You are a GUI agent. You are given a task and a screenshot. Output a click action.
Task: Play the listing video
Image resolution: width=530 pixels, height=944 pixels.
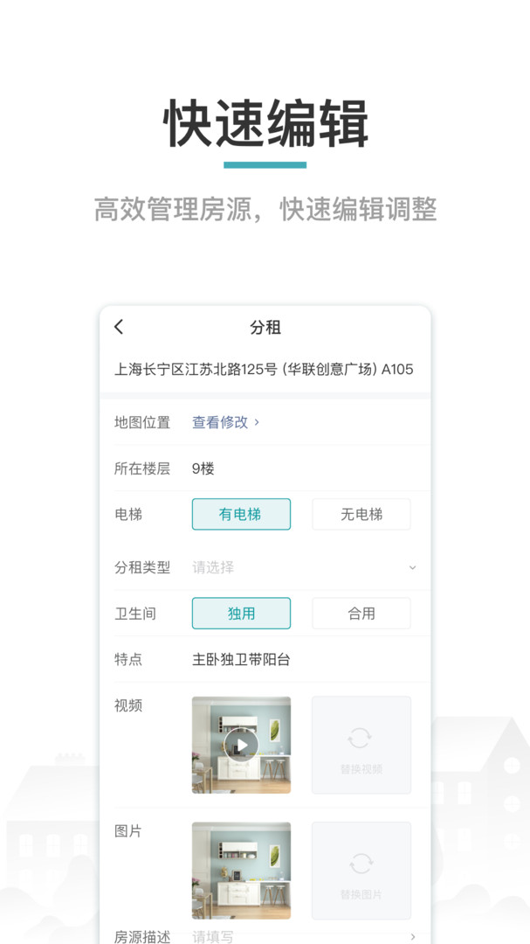coord(241,745)
